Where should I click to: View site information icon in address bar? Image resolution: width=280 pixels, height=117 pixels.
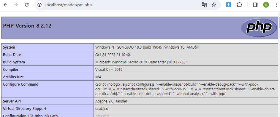click(39, 5)
